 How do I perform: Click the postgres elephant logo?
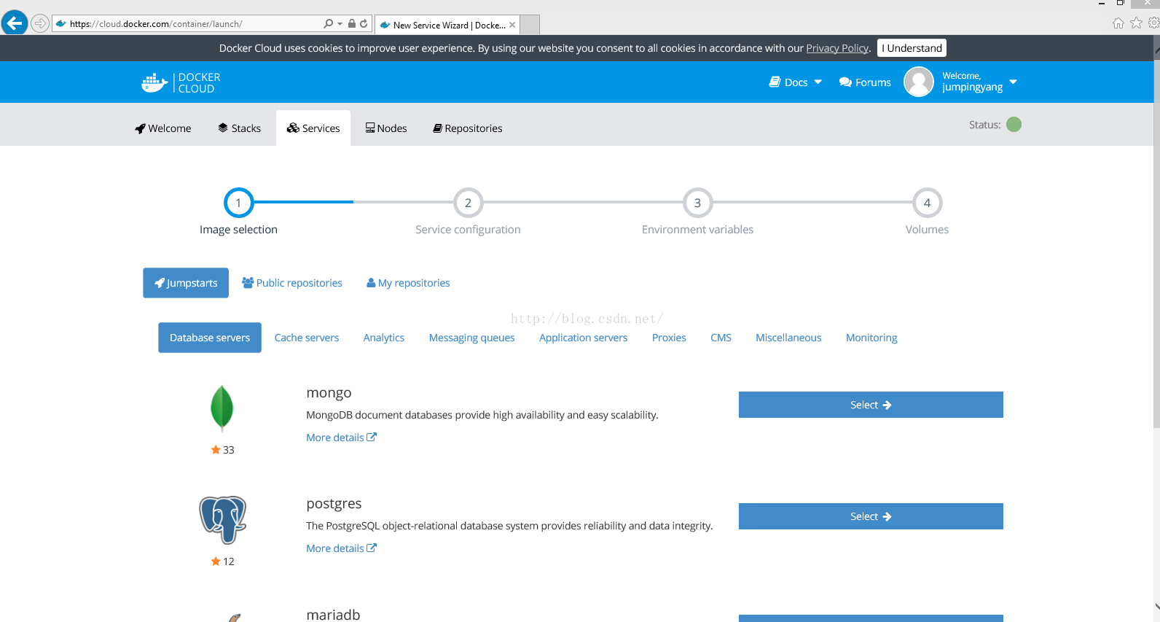pyautogui.click(x=223, y=520)
